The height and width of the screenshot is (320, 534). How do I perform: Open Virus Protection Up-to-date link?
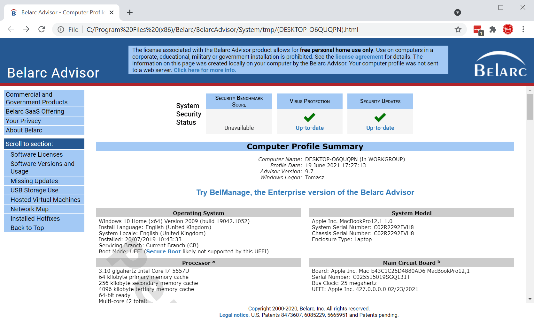click(x=310, y=128)
